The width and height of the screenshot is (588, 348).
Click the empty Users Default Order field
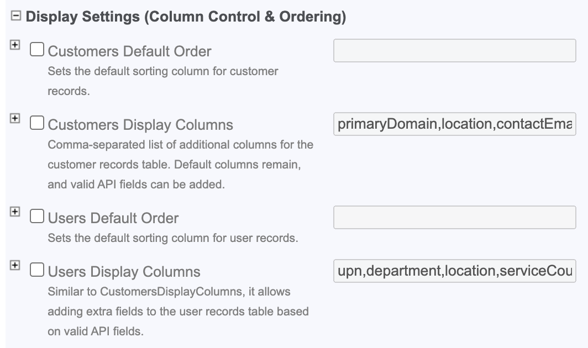pyautogui.click(x=454, y=217)
